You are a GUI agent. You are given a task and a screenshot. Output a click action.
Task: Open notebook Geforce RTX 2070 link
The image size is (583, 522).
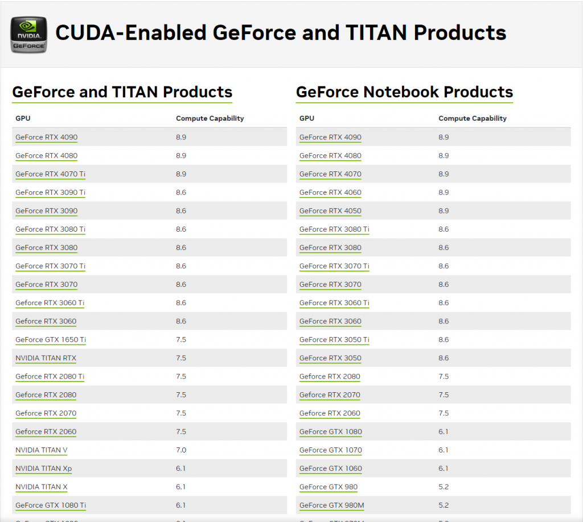(x=330, y=395)
